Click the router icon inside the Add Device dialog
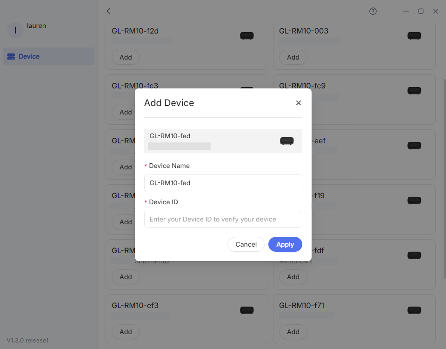The width and height of the screenshot is (446, 349). point(286,141)
